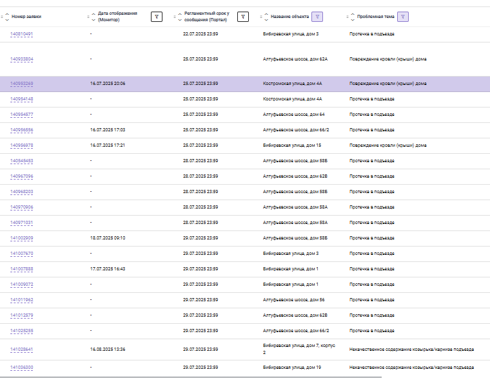Click address Алтуфьевское шоссе, дом 62А
Screen dimensions: 490x383
click(x=295, y=59)
